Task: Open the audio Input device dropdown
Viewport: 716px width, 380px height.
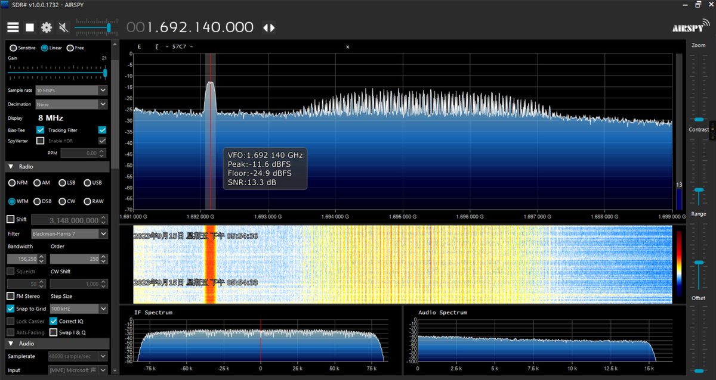Action: [x=78, y=370]
